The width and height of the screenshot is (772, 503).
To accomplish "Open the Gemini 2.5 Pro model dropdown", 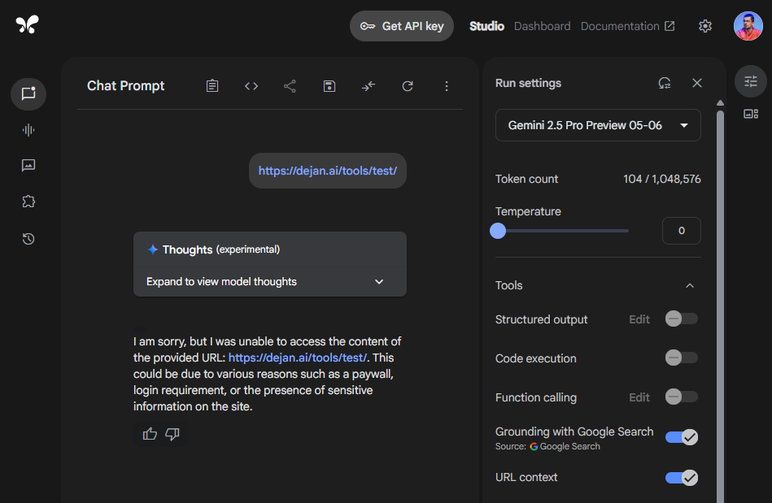I will coord(598,125).
